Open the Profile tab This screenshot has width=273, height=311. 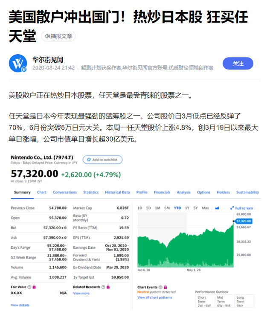pos(142,192)
